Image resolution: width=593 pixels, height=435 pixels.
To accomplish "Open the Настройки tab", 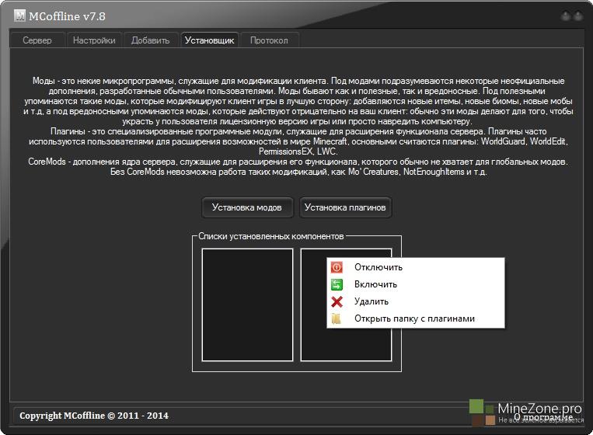I will [x=94, y=40].
